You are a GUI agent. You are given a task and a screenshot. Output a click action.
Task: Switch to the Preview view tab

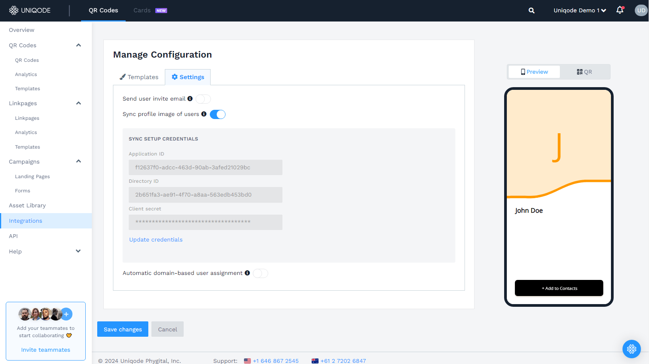point(534,72)
